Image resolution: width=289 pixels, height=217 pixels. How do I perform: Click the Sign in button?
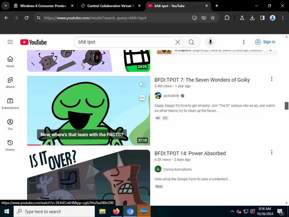[266, 42]
